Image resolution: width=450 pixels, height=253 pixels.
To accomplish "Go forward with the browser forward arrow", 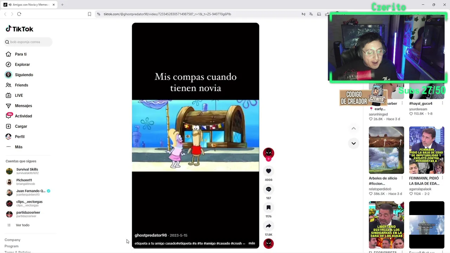I will pyautogui.click(x=12, y=14).
